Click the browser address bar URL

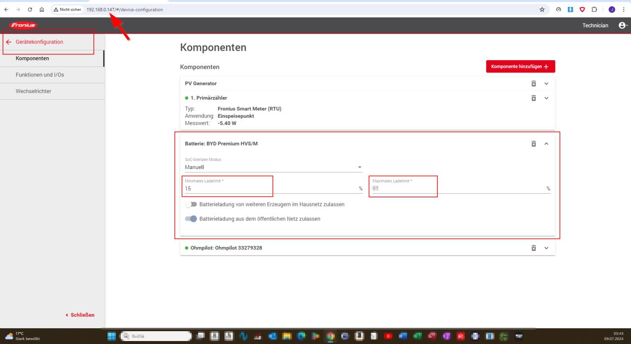(x=124, y=9)
